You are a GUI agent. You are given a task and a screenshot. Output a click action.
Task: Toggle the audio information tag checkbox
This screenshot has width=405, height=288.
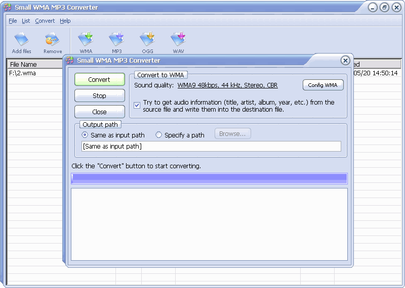(137, 105)
